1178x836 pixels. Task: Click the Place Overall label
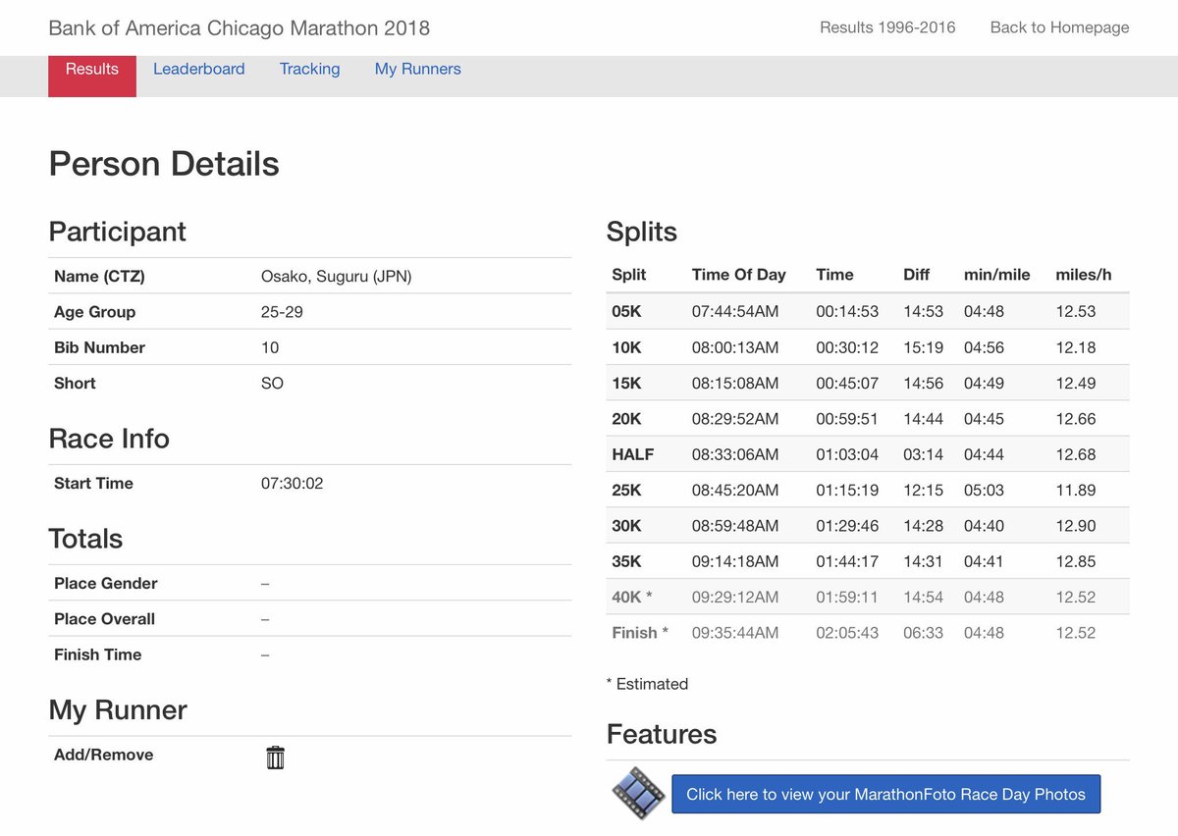pos(104,619)
